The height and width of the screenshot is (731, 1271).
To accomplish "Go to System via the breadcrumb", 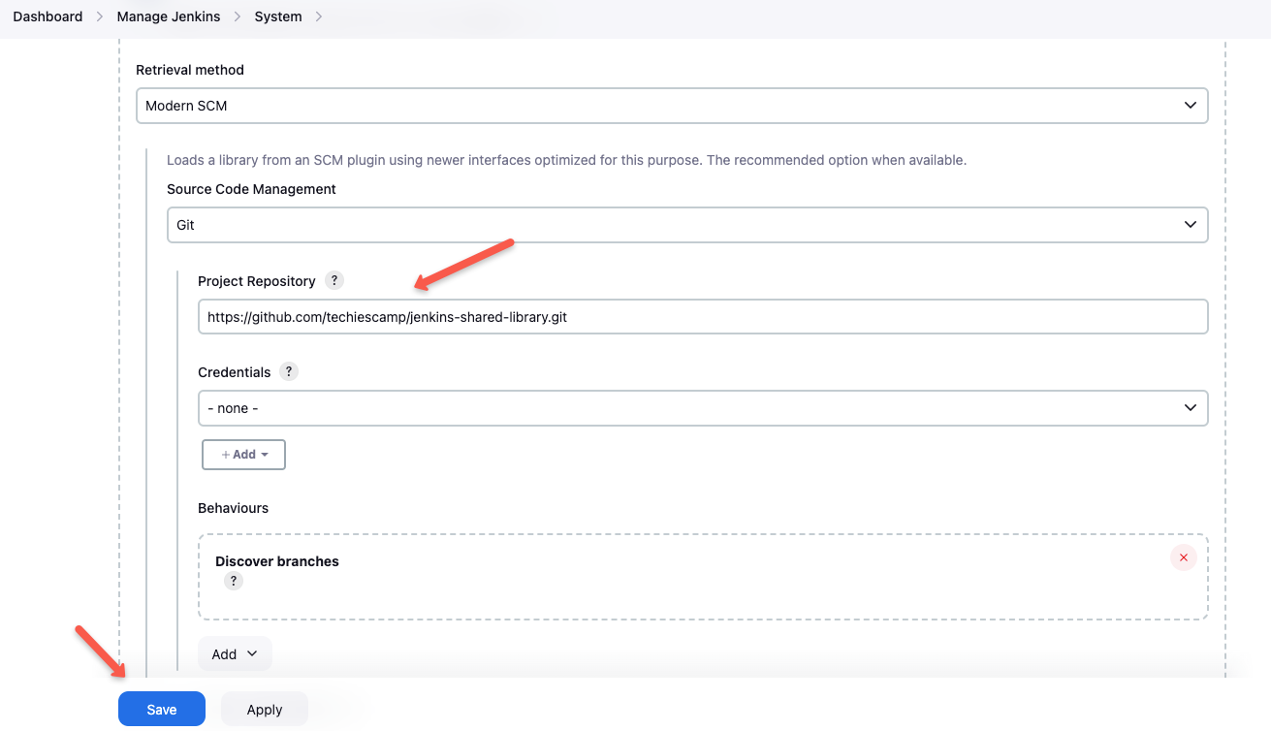I will tap(278, 16).
